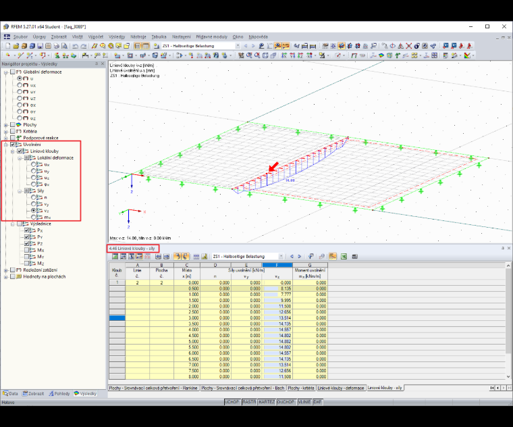Click the new node tool icon
This screenshot has height=427, width=513.
[x=8, y=55]
